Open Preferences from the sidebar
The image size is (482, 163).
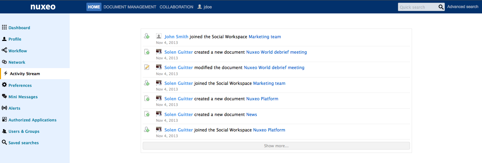point(20,86)
